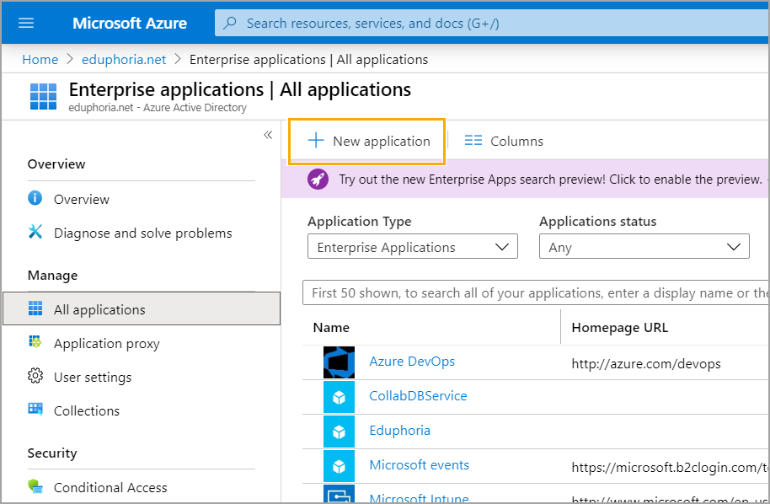The height and width of the screenshot is (504, 770).
Task: Open the Azure DevOps application
Action: point(412,362)
